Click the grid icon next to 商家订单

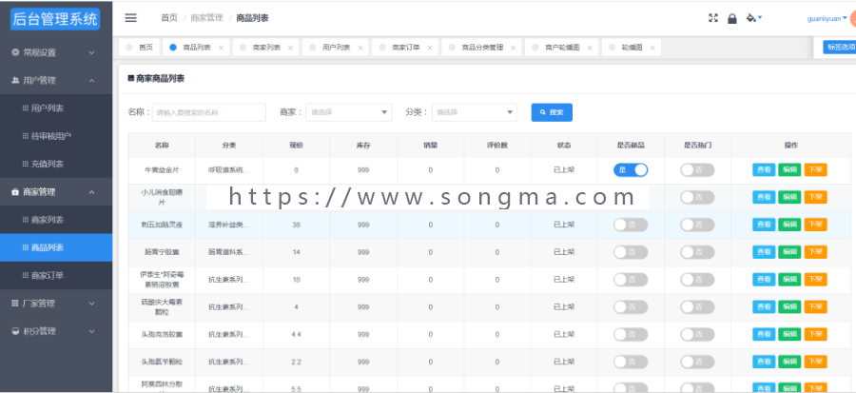point(25,276)
